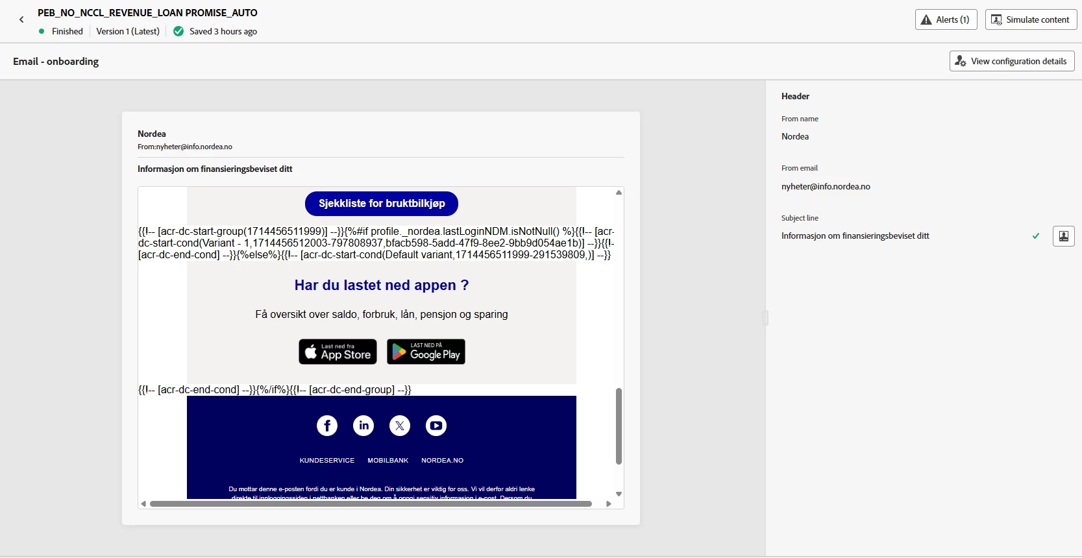Image resolution: width=1082 pixels, height=558 pixels.
Task: Click the Sjekkliste for bruktbilkjøp button
Action: [x=382, y=204]
